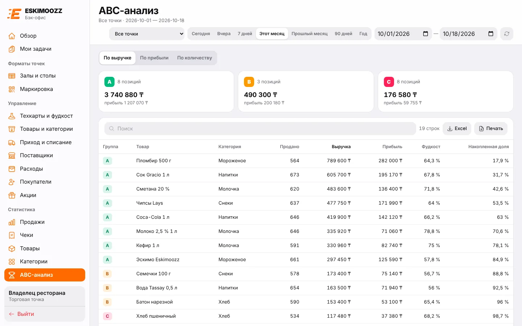
Task: Sort by the Выручка column header
Action: tap(341, 147)
